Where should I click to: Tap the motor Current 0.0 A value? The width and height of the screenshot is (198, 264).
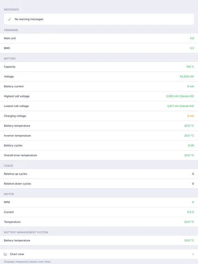190,212
